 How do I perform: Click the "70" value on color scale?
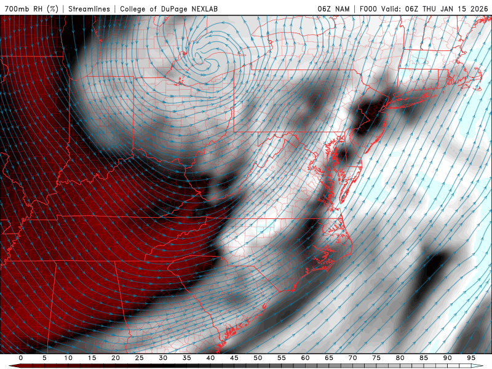(352, 358)
